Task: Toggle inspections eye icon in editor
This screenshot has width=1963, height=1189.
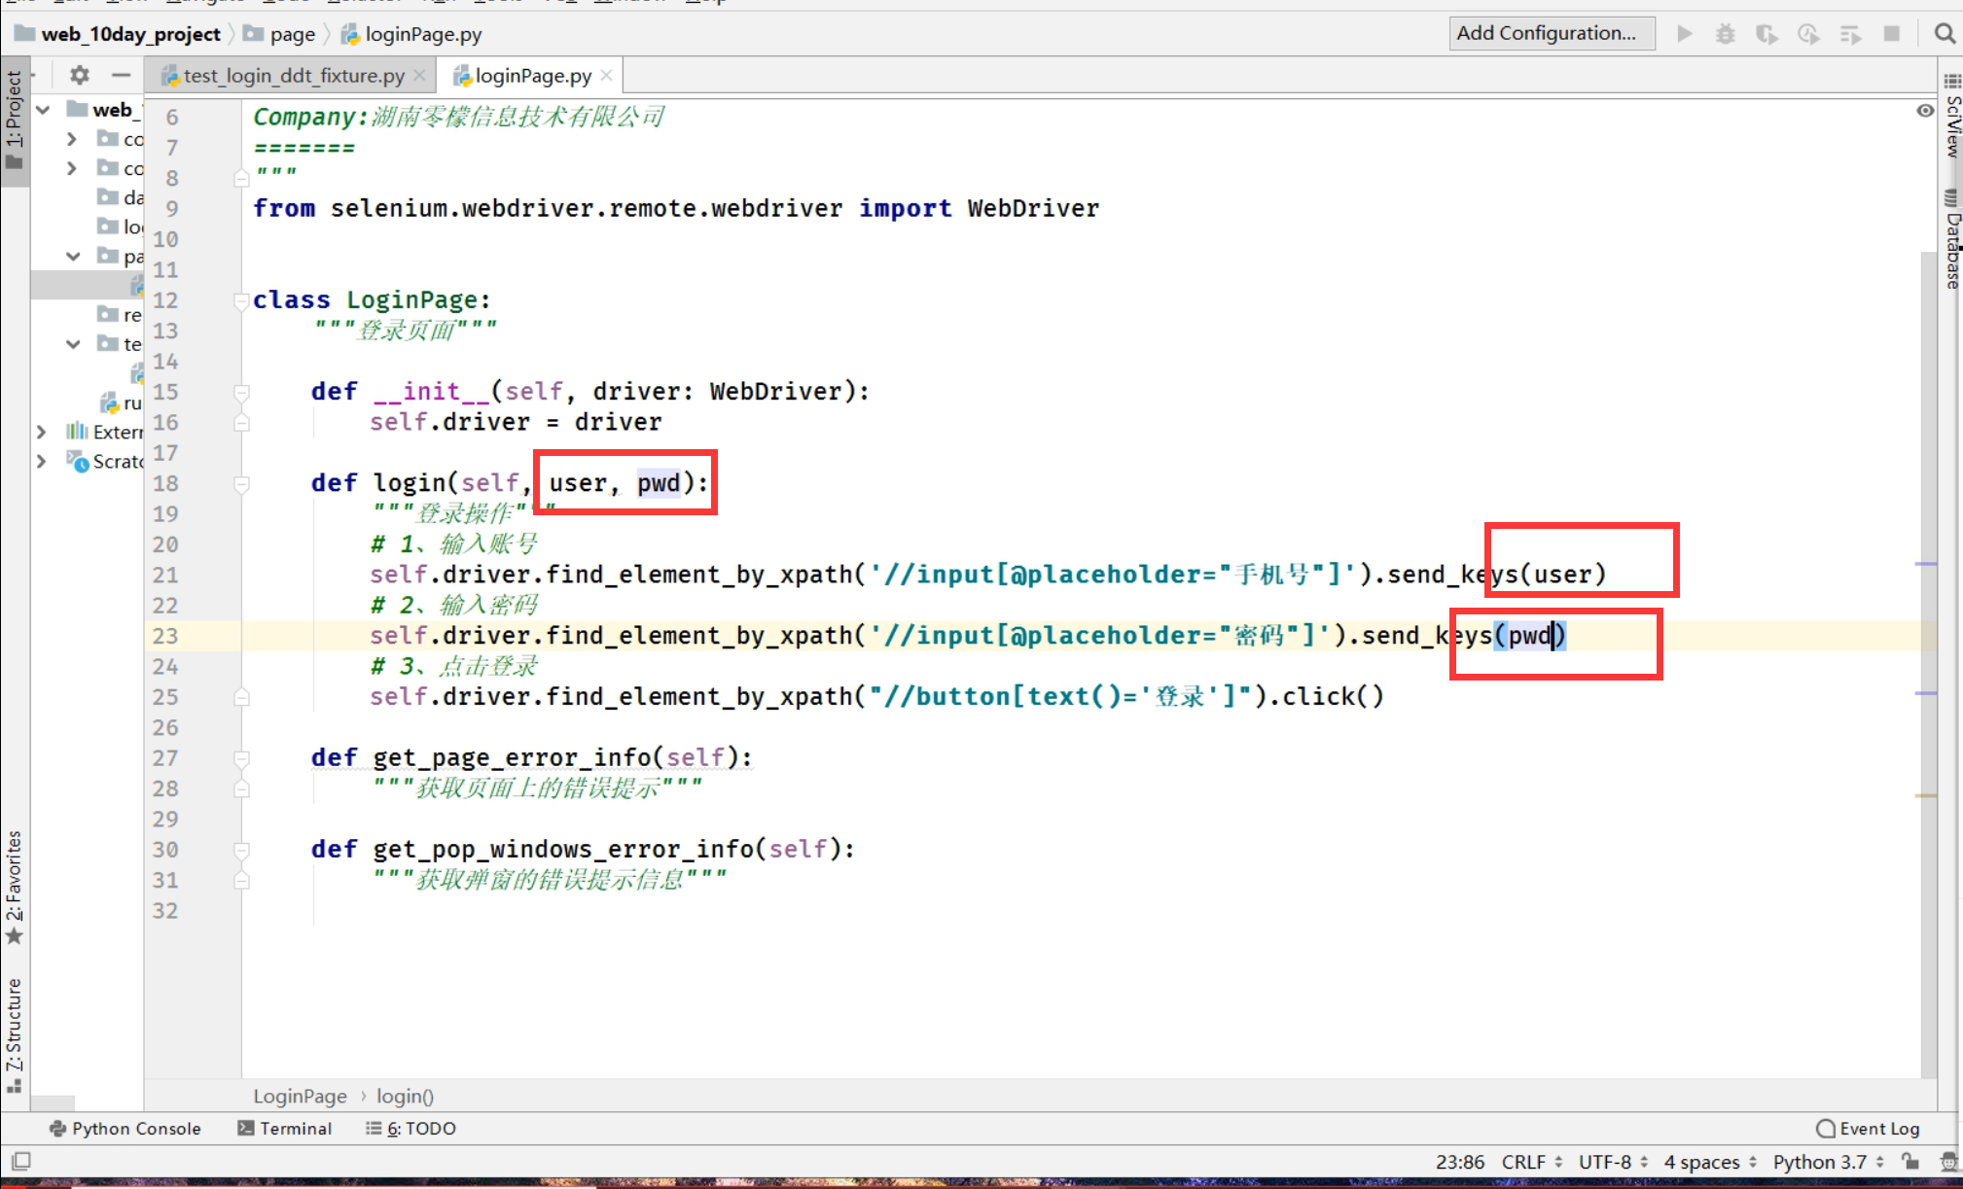Action: tap(1924, 111)
